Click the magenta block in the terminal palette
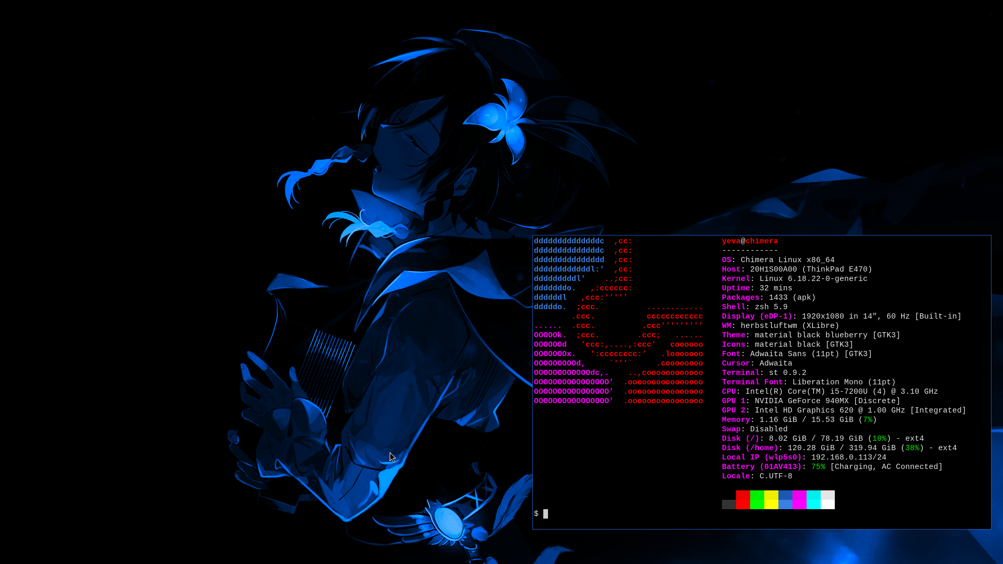This screenshot has width=1003, height=564. pyautogui.click(x=799, y=500)
